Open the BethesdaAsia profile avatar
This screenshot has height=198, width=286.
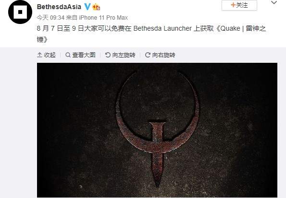pyautogui.click(x=20, y=12)
